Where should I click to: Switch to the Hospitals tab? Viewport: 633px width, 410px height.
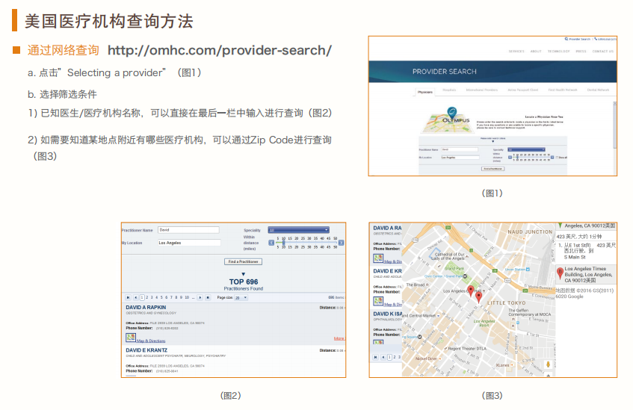point(449,90)
